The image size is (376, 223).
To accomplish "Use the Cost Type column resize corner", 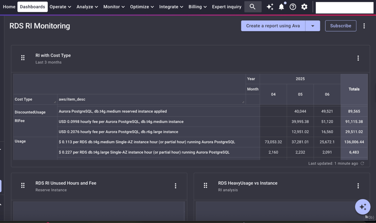I will click(x=55, y=102).
